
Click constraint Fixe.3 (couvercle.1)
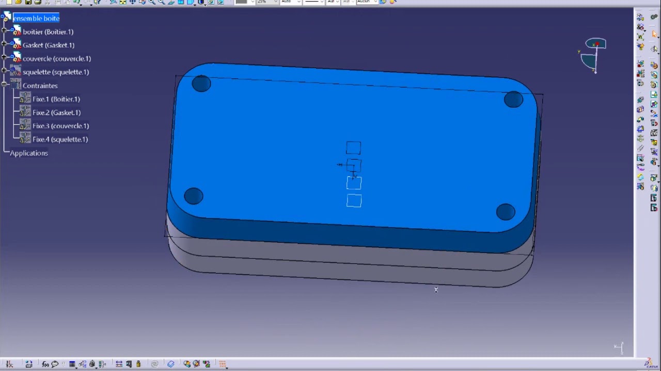pos(61,126)
